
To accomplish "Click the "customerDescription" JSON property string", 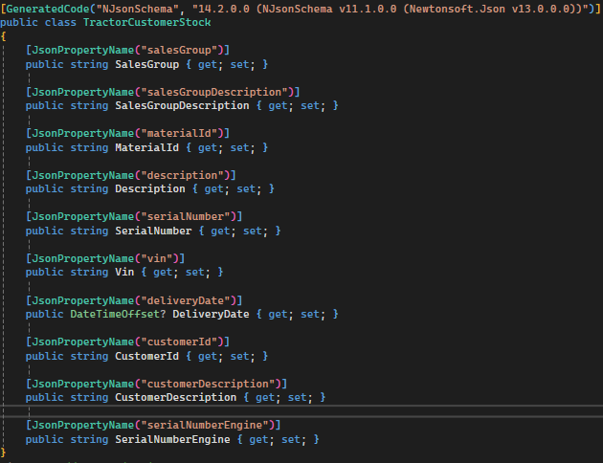I will [208, 384].
